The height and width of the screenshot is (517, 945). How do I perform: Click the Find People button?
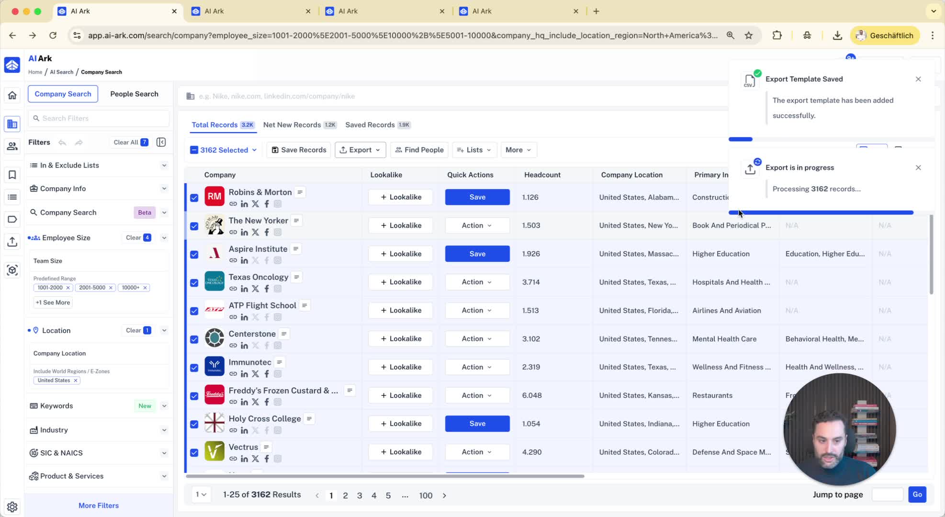(419, 150)
